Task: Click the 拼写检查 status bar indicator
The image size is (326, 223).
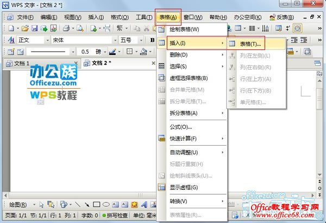Action: (x=115, y=215)
